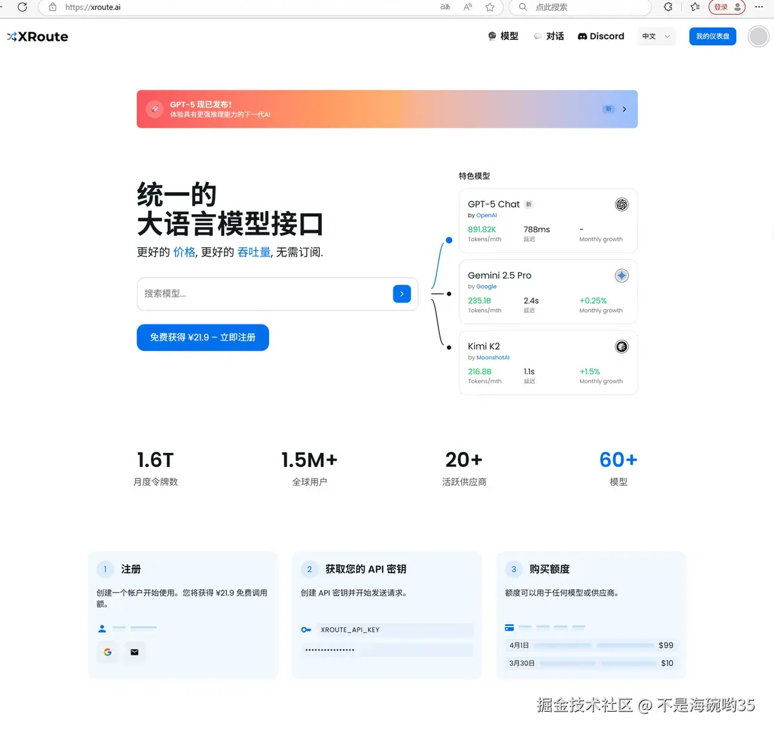Click the 吞吐量 link in the tagline
774x733 pixels.
pos(254,252)
